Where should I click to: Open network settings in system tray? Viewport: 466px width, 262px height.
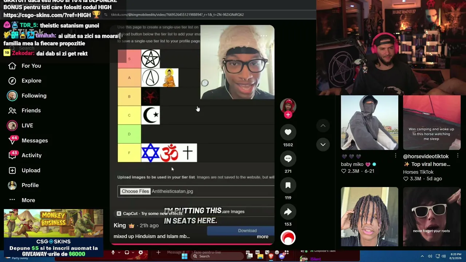click(438, 256)
